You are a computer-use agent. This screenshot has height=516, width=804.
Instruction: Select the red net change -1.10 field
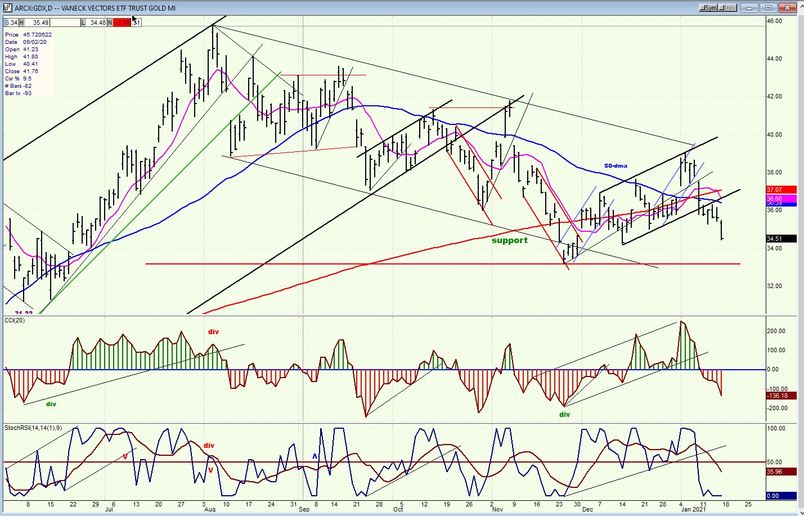[x=122, y=23]
